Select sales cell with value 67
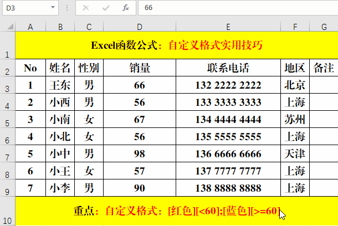Screen dimensions: 338x226 coord(140,119)
